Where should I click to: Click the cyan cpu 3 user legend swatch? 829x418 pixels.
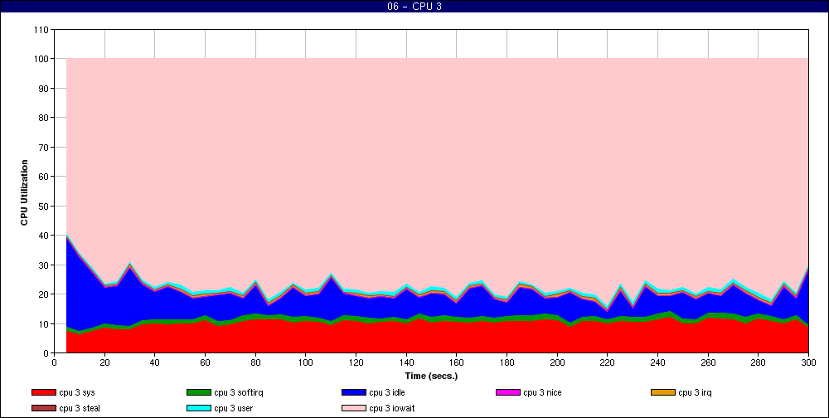(198, 409)
